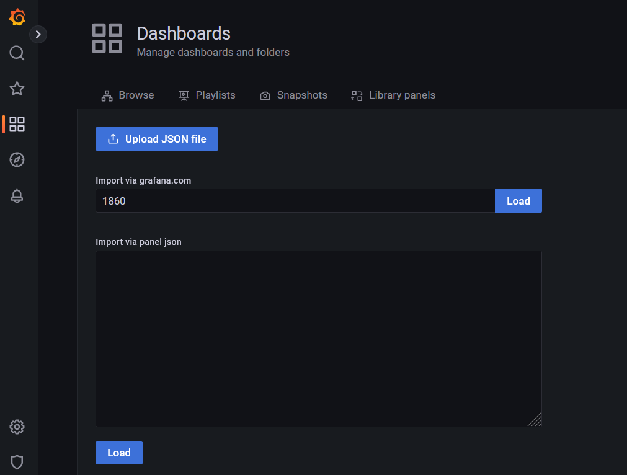Screen dimensions: 627x475
Task: Click the Grafana logo home icon
Action: pos(17,17)
